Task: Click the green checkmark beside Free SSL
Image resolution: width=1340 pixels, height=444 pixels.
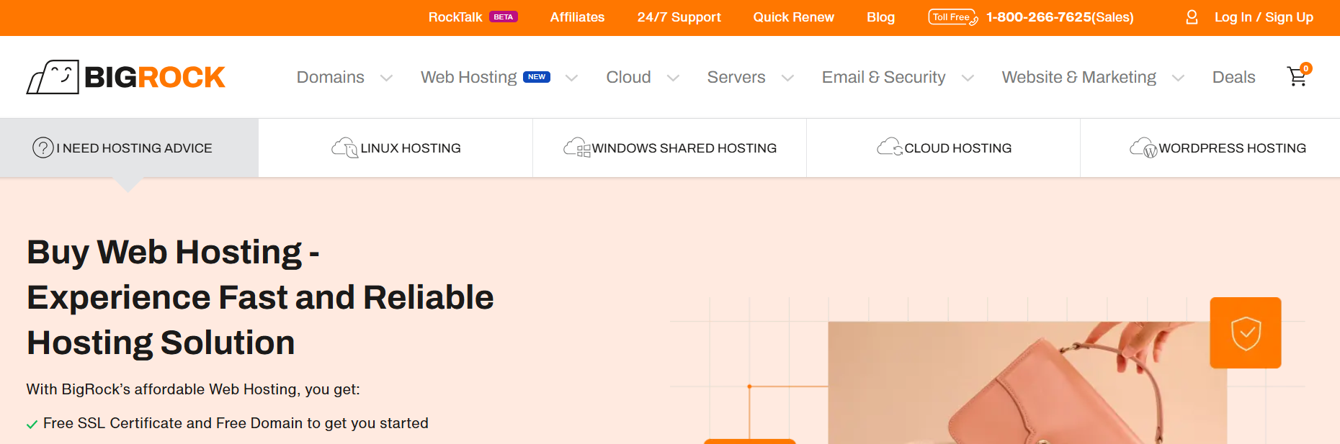Action: tap(32, 425)
